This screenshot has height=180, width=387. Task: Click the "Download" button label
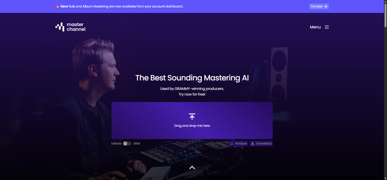(x=263, y=144)
